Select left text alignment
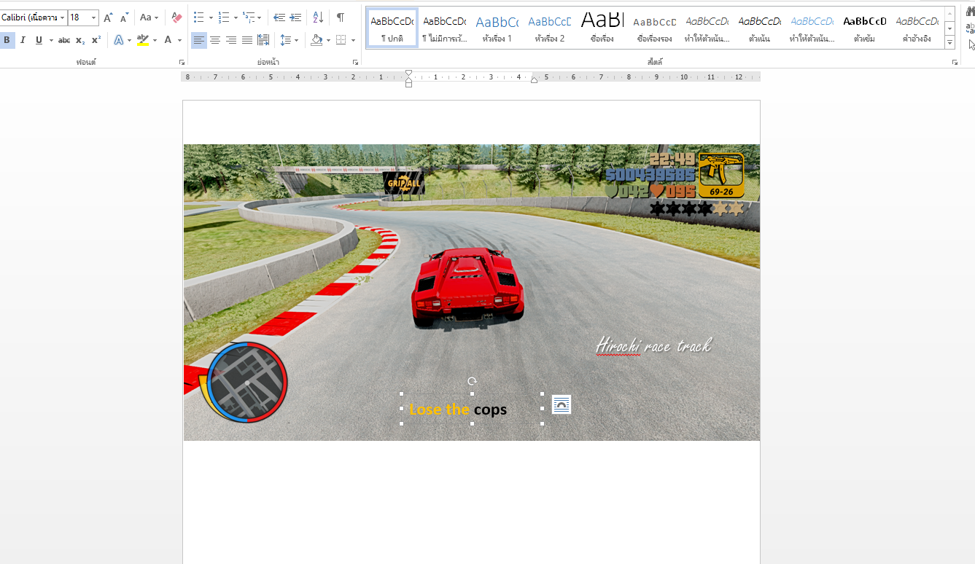 (x=199, y=40)
